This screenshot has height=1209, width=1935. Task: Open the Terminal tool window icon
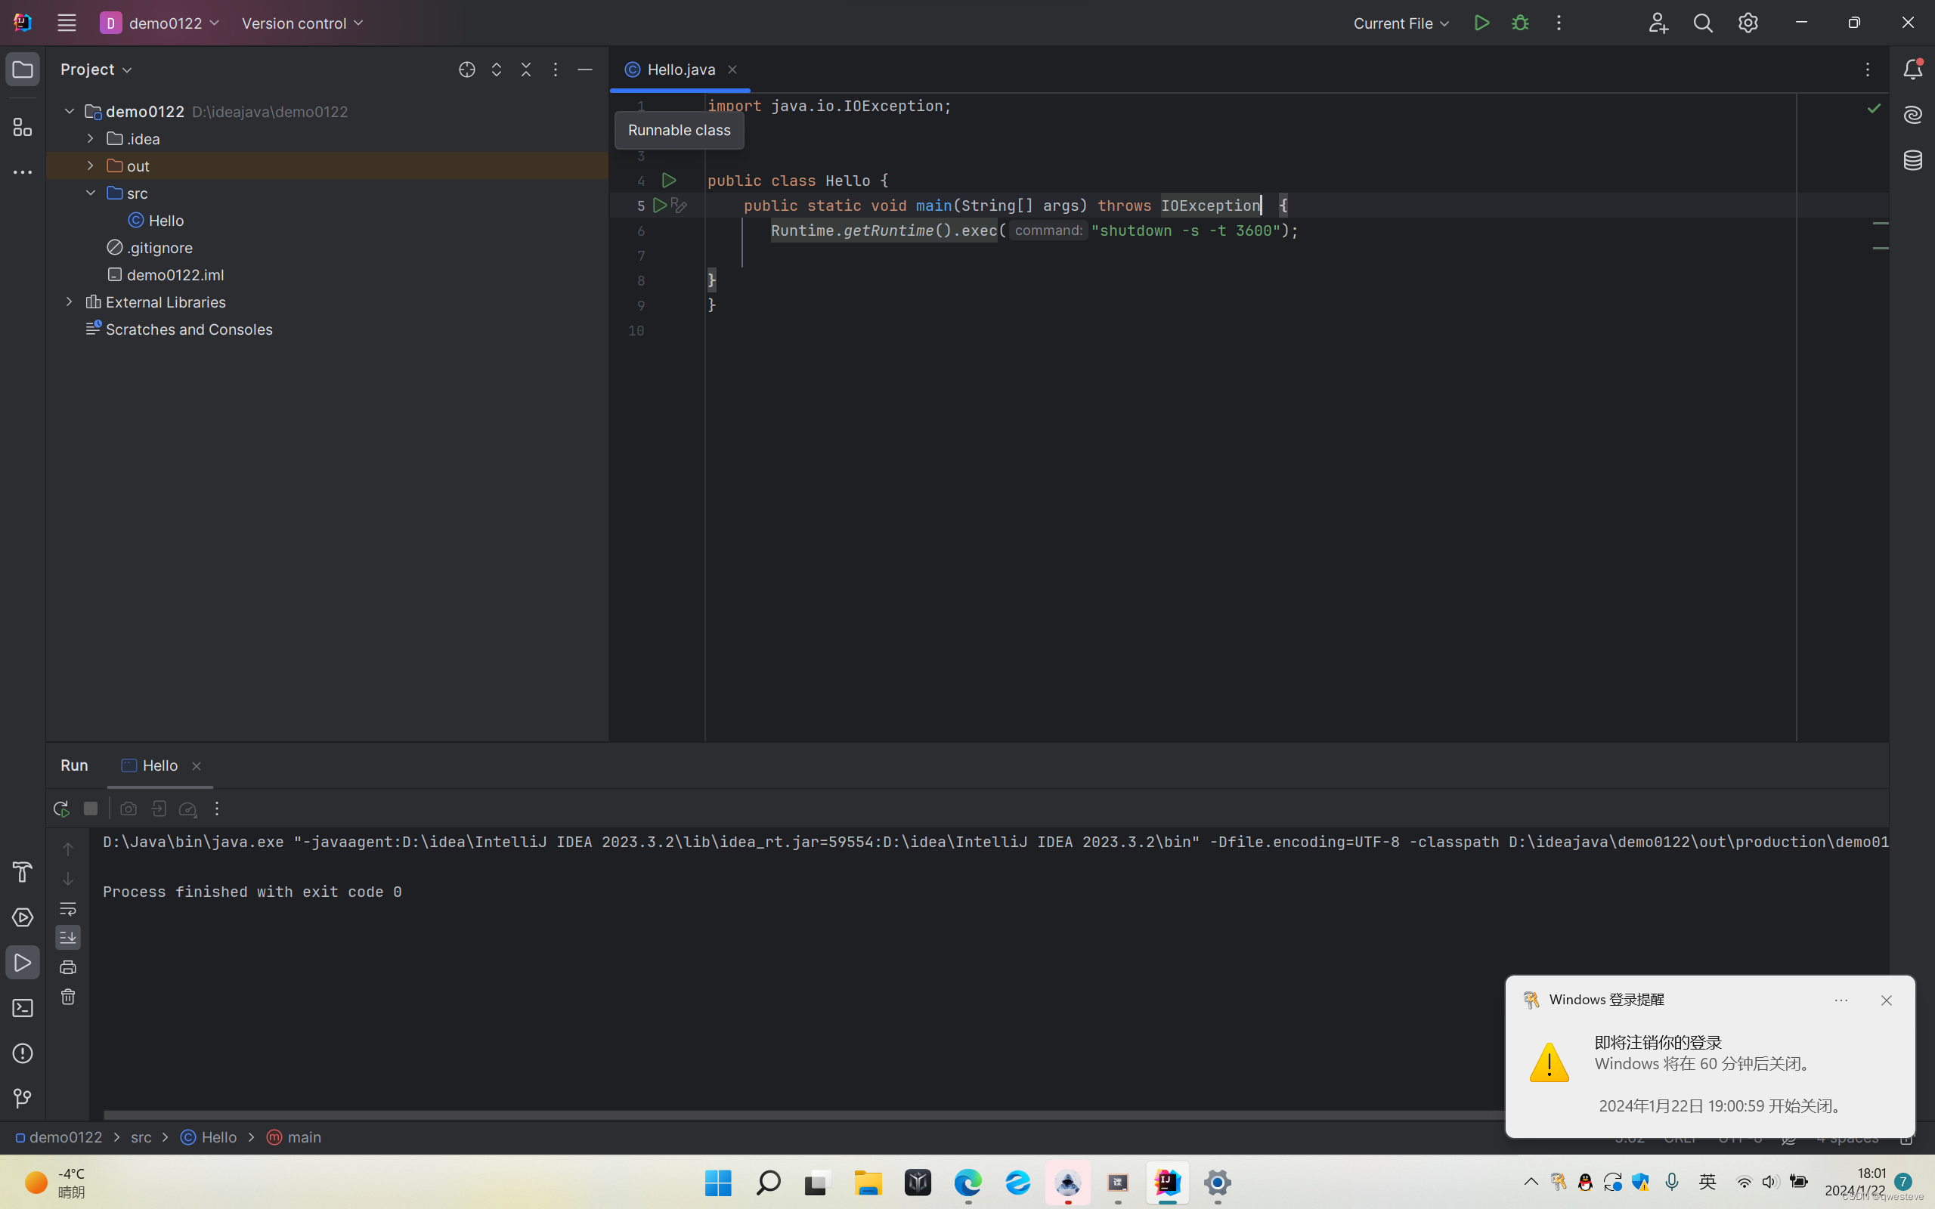(x=23, y=1008)
